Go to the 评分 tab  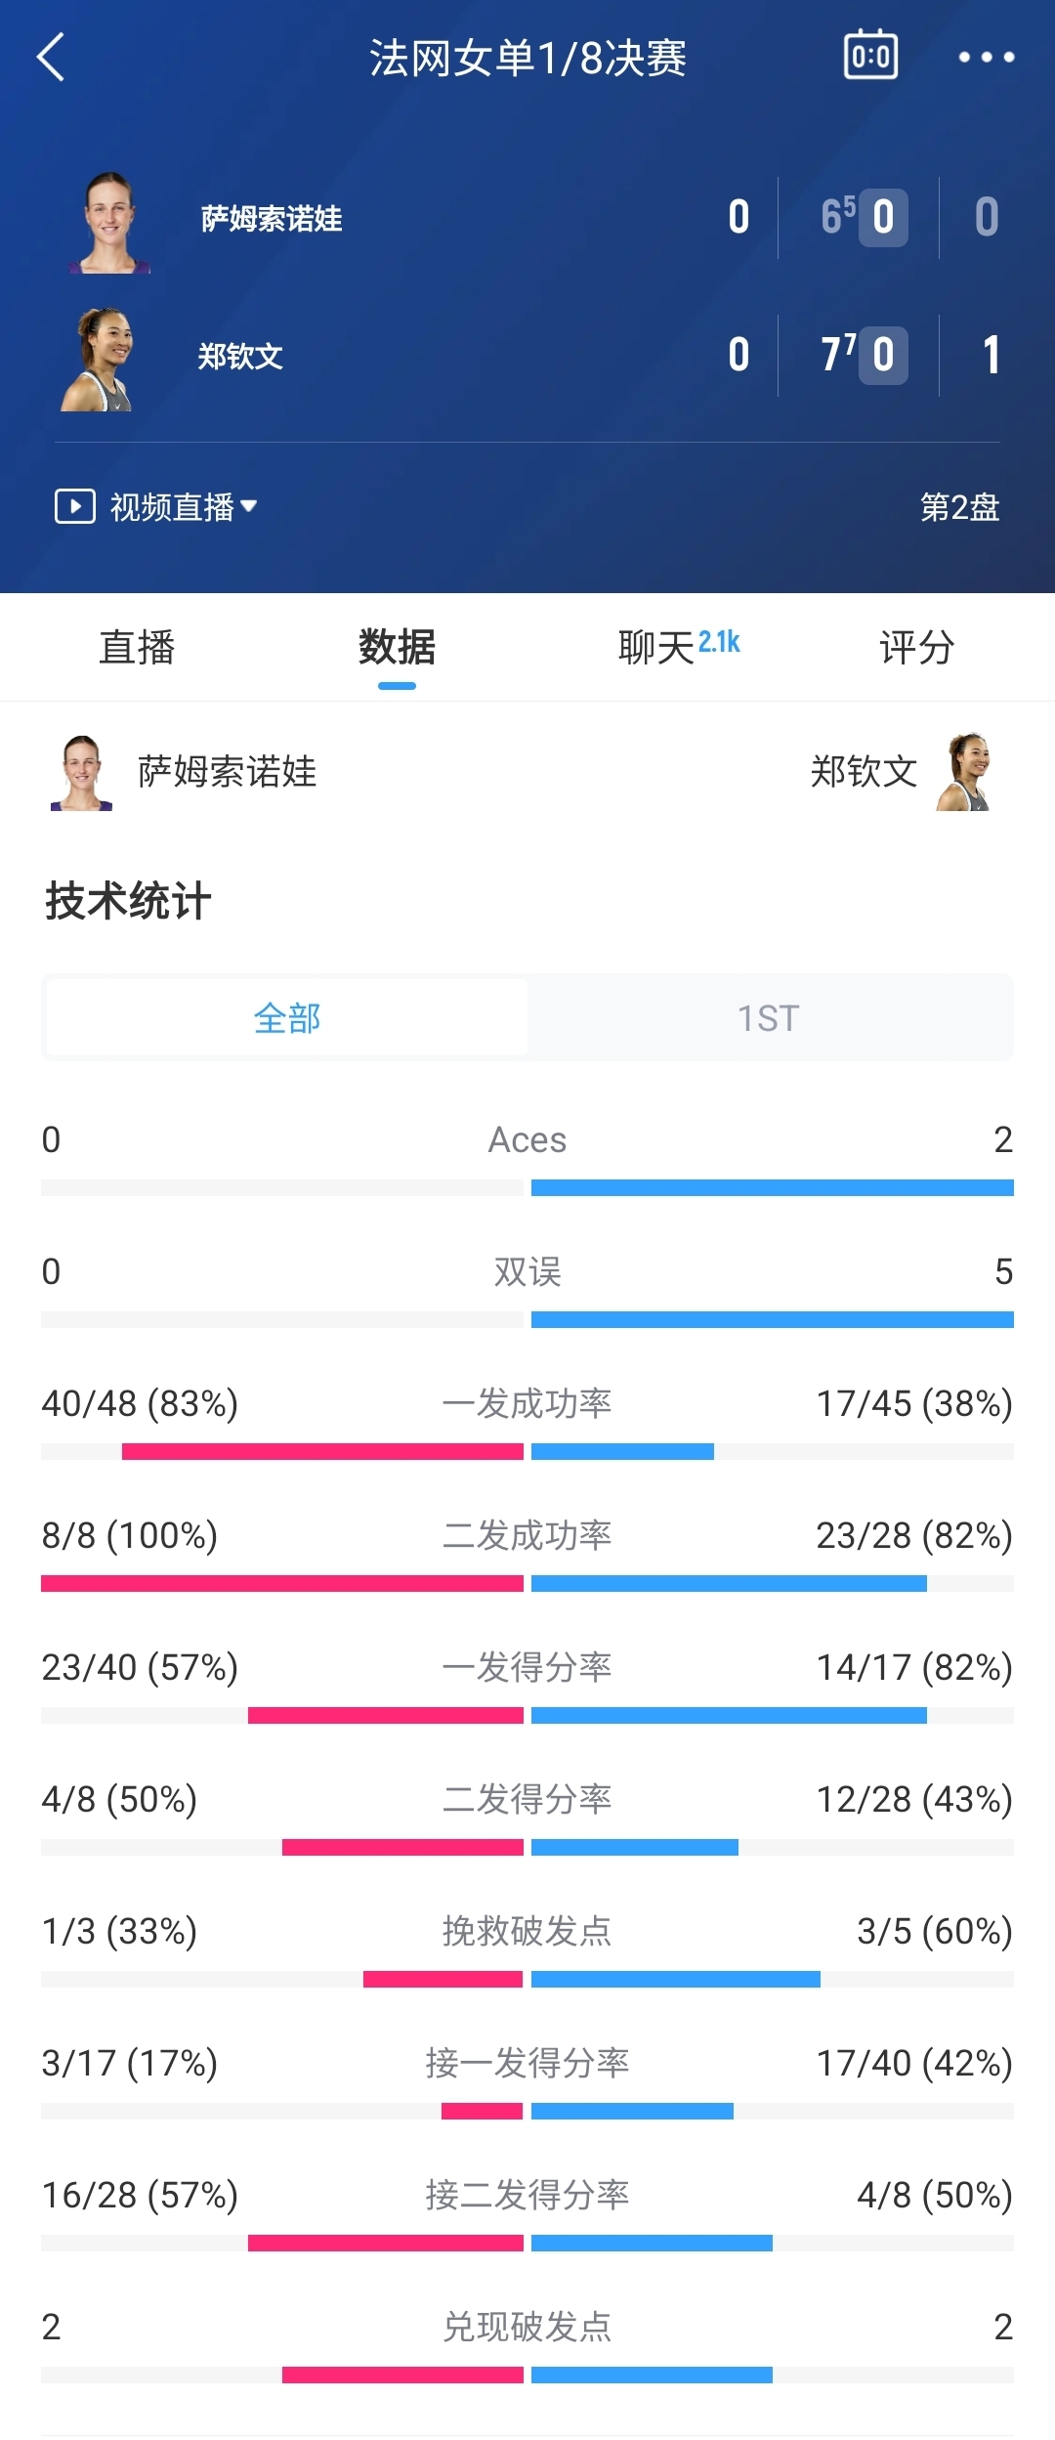click(916, 647)
